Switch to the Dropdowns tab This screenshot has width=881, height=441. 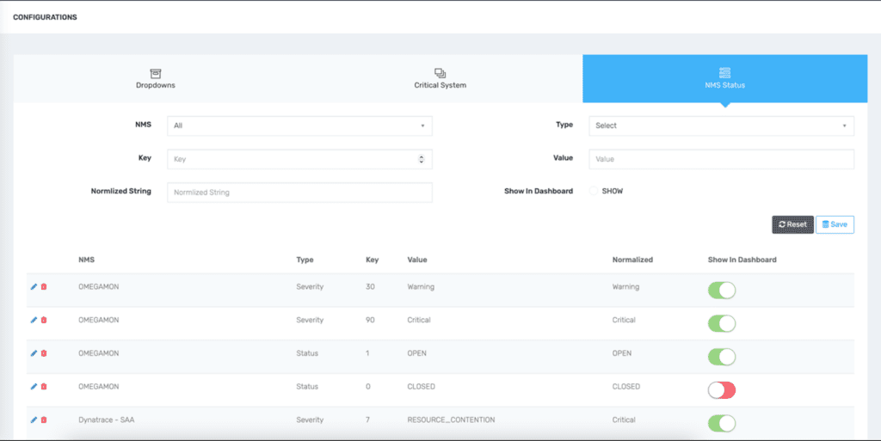pos(156,78)
